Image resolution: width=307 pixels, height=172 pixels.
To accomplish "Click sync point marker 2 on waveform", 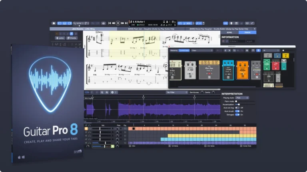I will [x=144, y=98].
